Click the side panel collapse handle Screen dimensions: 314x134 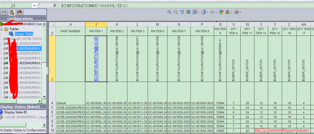pyautogui.click(x=48, y=71)
